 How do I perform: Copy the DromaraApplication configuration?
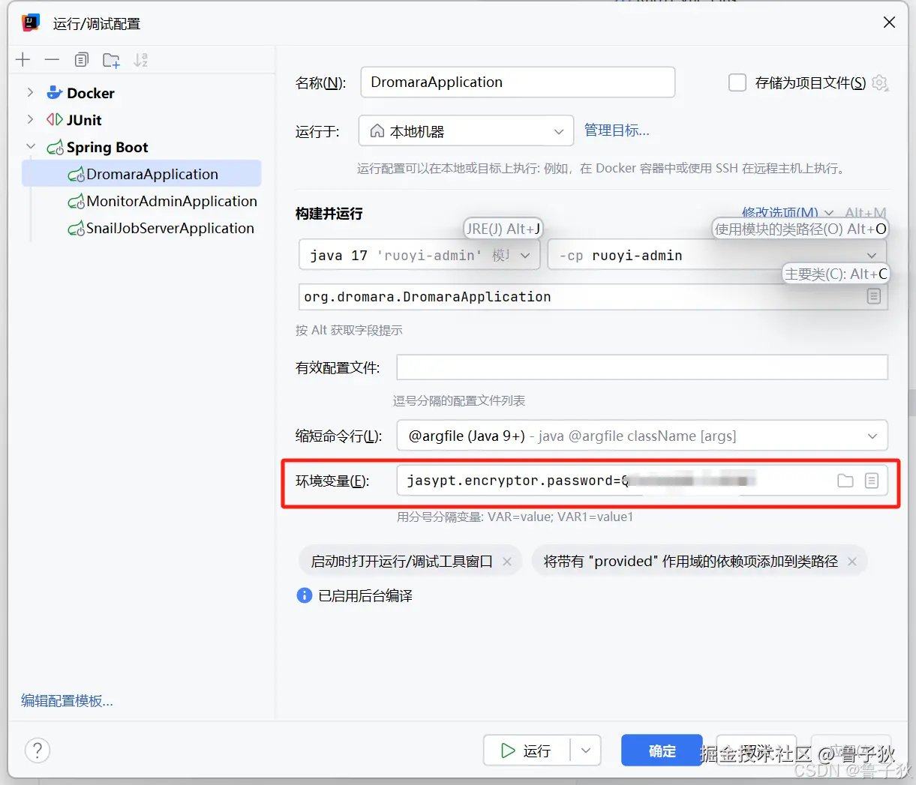coord(81,59)
